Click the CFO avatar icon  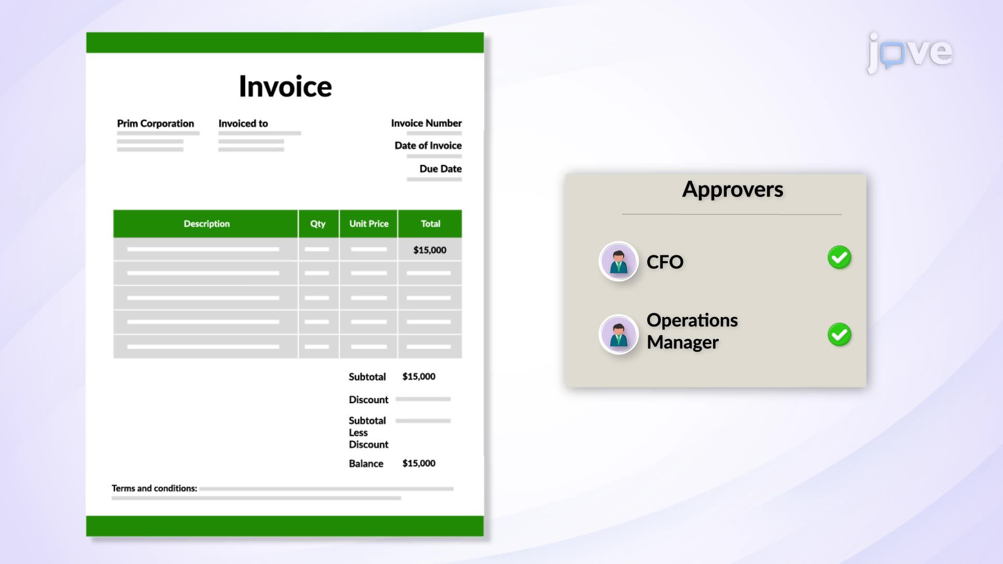click(x=619, y=261)
